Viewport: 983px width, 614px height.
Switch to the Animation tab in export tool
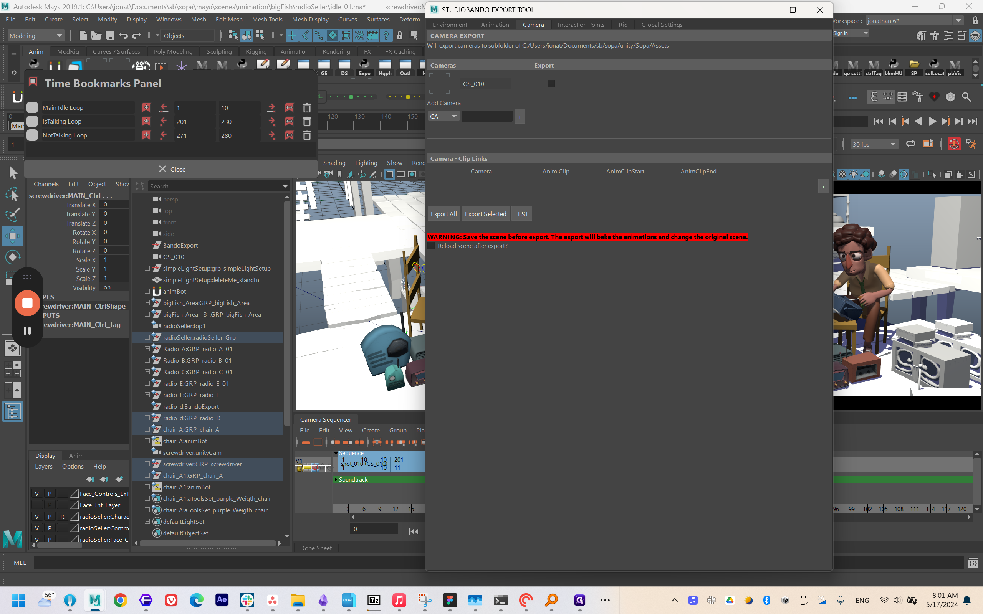495,25
